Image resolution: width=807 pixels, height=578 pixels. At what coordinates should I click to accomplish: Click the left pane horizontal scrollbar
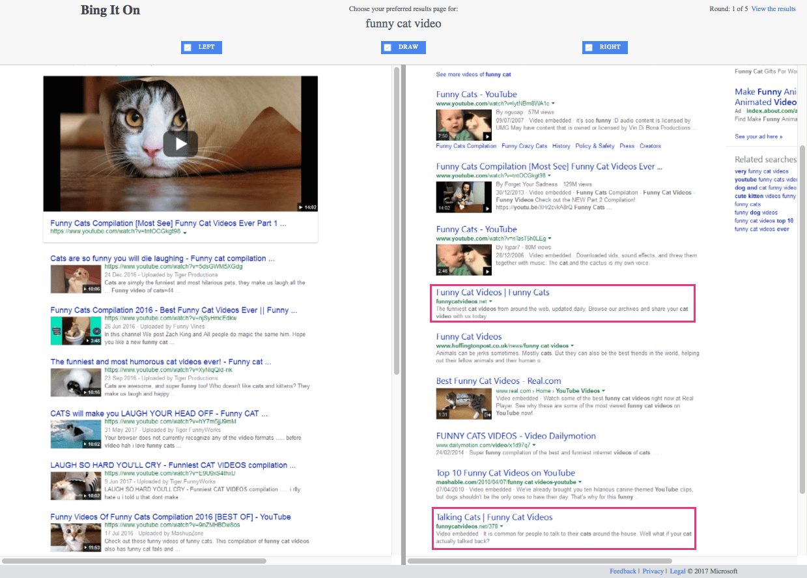[134, 561]
